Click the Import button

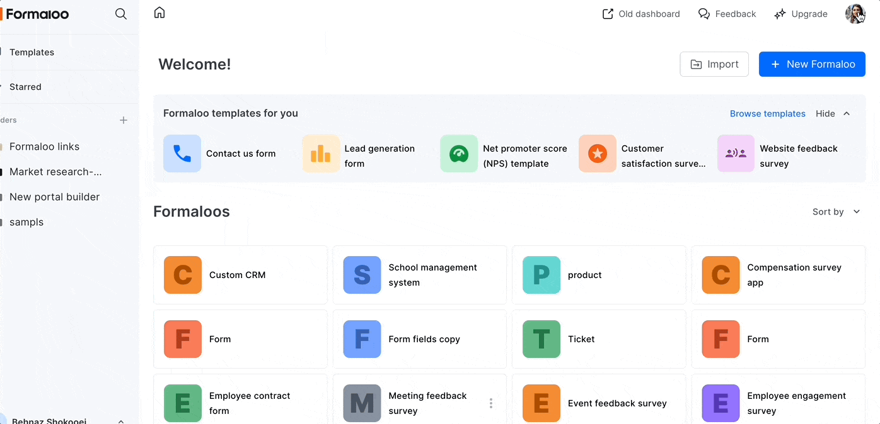point(714,64)
